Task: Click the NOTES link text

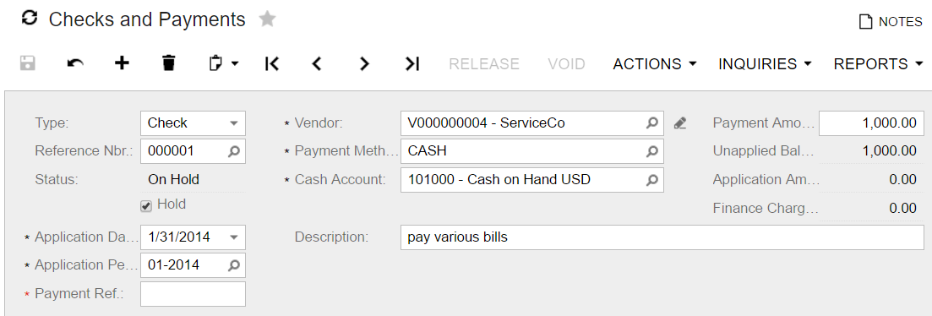Action: [x=901, y=22]
